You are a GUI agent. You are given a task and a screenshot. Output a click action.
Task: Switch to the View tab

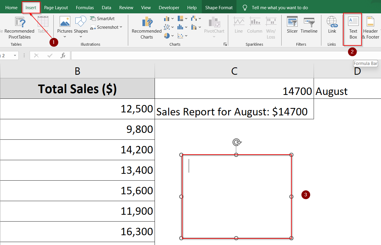coord(146,7)
